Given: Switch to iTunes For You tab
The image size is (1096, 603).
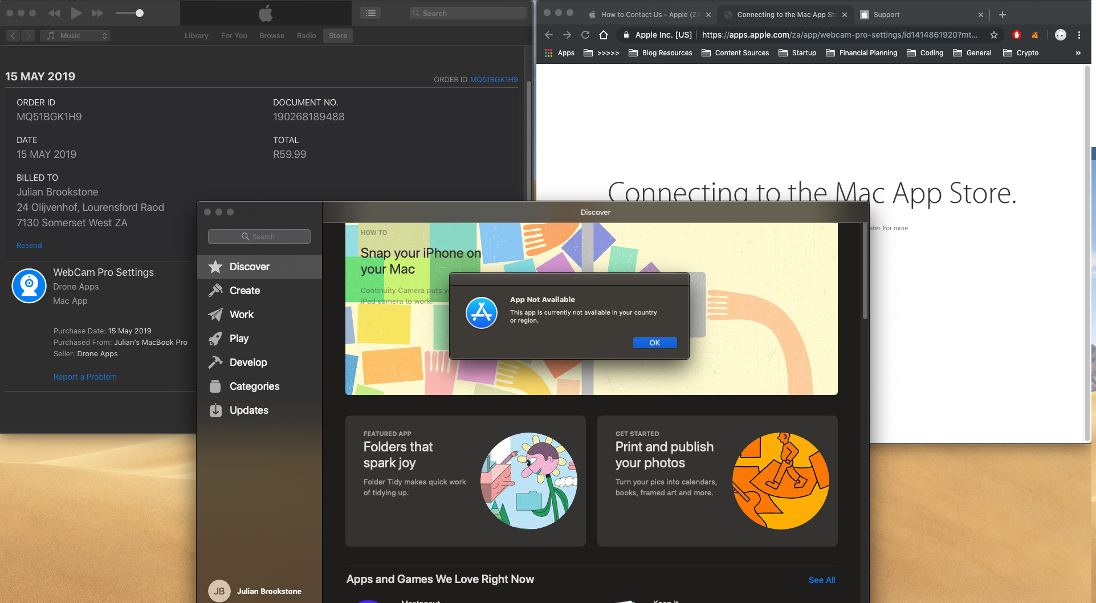Looking at the screenshot, I should (234, 35).
